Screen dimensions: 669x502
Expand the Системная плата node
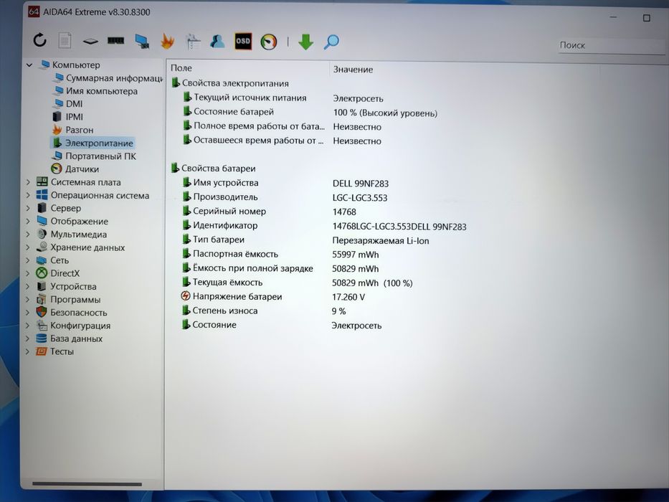click(28, 182)
